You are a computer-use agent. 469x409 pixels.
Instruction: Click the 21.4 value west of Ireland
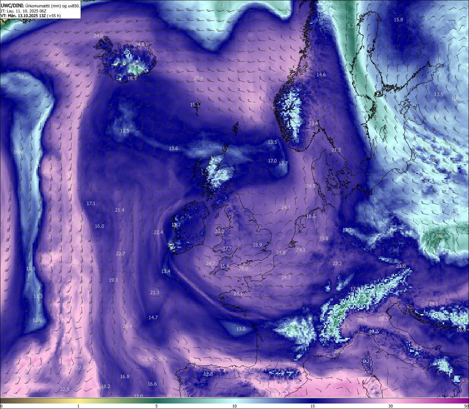[119, 210]
